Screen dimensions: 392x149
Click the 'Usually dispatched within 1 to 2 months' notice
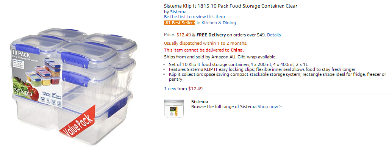(x=206, y=43)
